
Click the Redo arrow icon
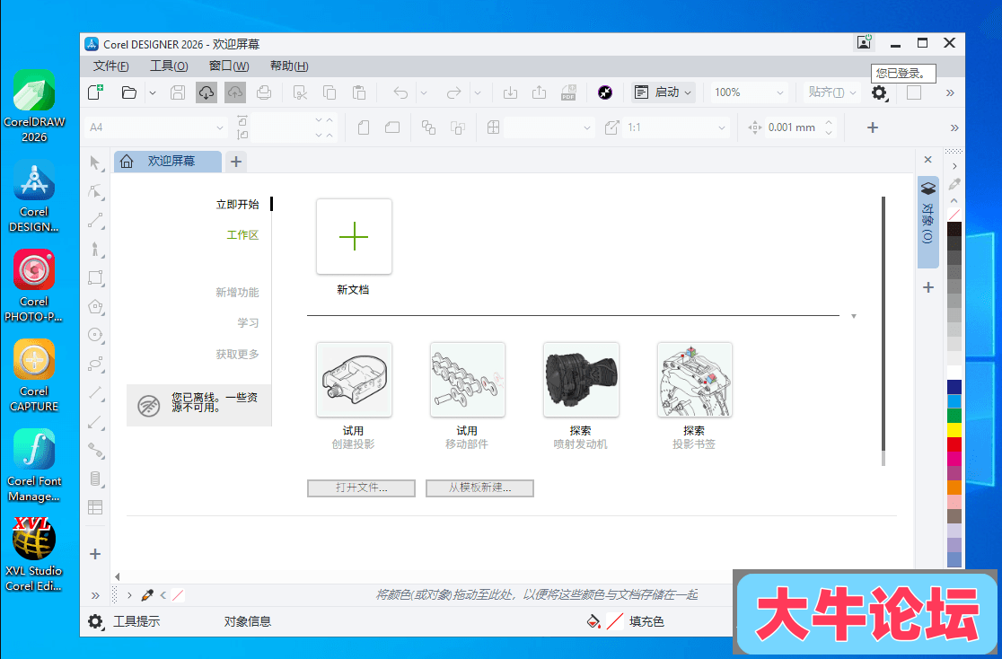[x=453, y=92]
